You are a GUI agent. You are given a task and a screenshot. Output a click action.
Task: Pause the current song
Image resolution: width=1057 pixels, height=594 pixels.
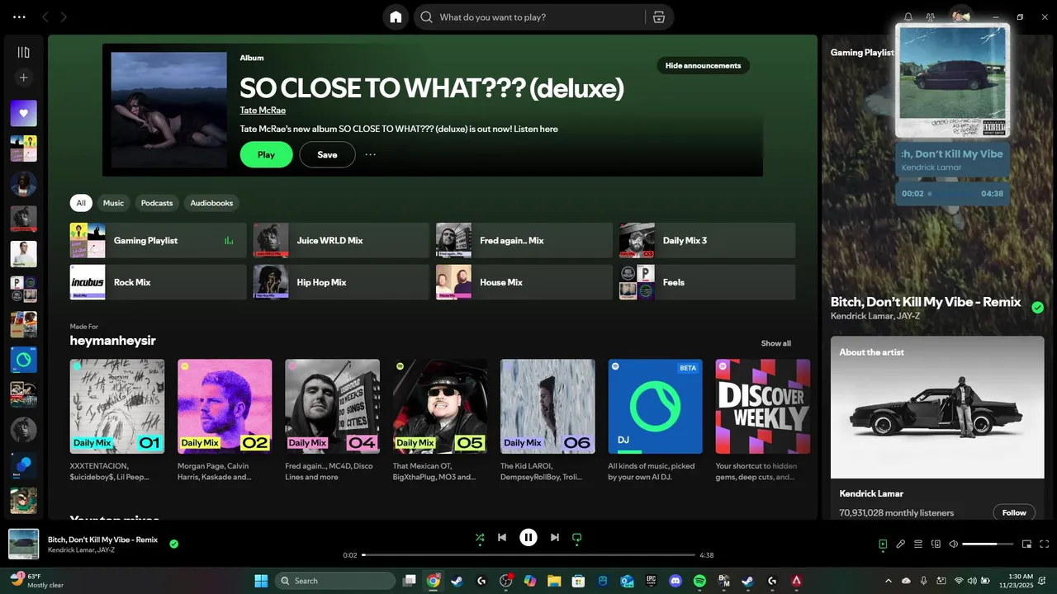pos(528,538)
